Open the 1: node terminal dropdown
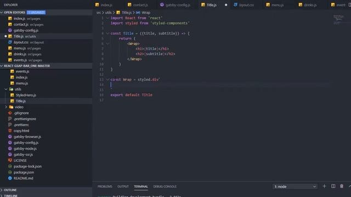Image resolution: width=351 pixels, height=197 pixels. pyautogui.click(x=295, y=187)
